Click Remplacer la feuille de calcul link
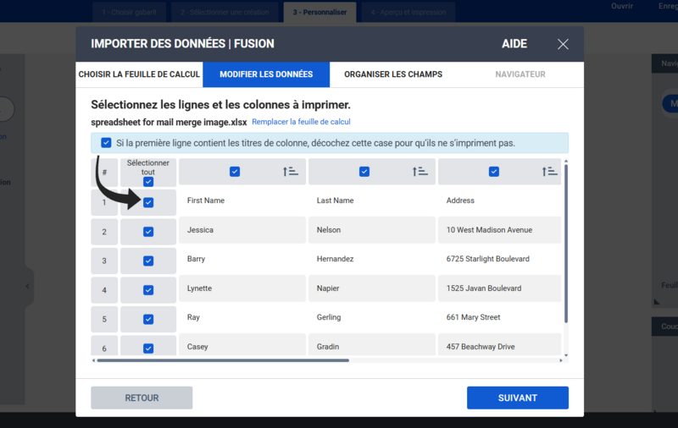The image size is (678, 428). 301,122
